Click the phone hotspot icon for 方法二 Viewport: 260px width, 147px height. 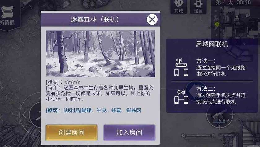(x=181, y=97)
